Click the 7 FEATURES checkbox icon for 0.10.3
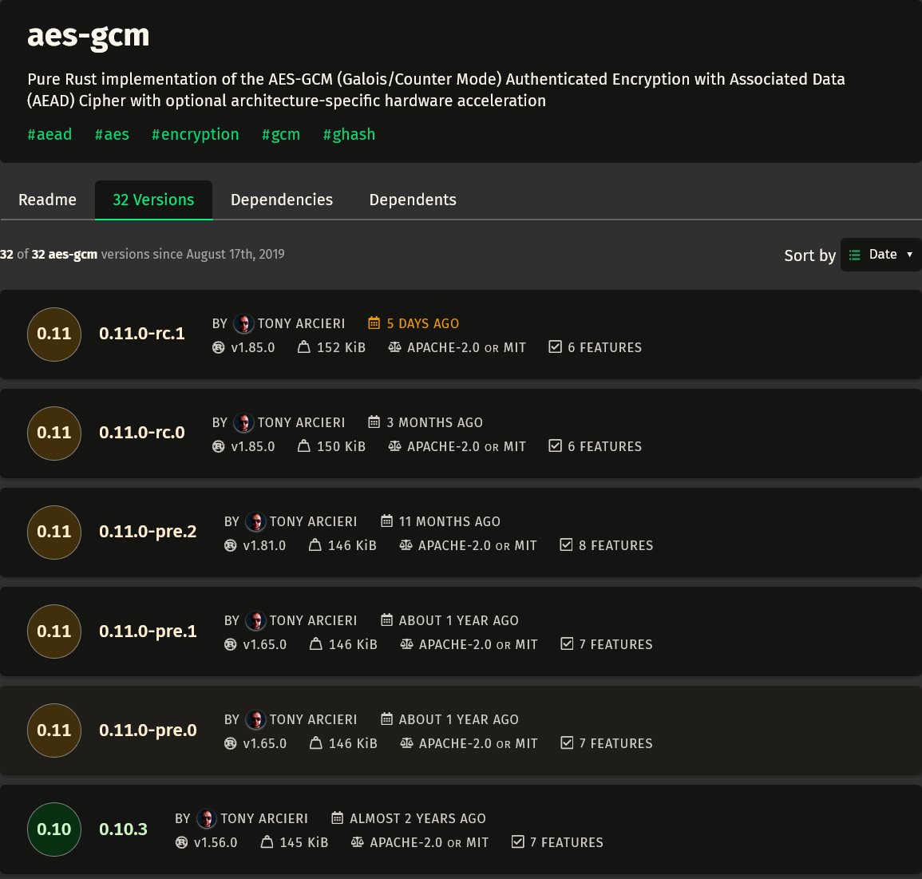The width and height of the screenshot is (922, 879). pos(517,841)
